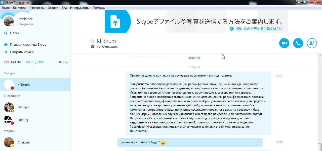
Task: Click the Сегодня date separator in chat
Action: click(x=194, y=67)
